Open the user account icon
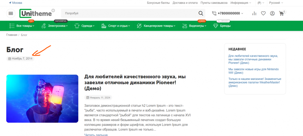This screenshot has width=303, height=136. coord(272,13)
